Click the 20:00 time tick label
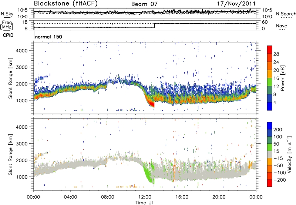Image resolution: width=296 pixels, height=205 pixels. (x=219, y=197)
